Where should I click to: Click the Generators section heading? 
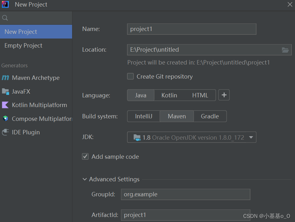click(x=14, y=65)
